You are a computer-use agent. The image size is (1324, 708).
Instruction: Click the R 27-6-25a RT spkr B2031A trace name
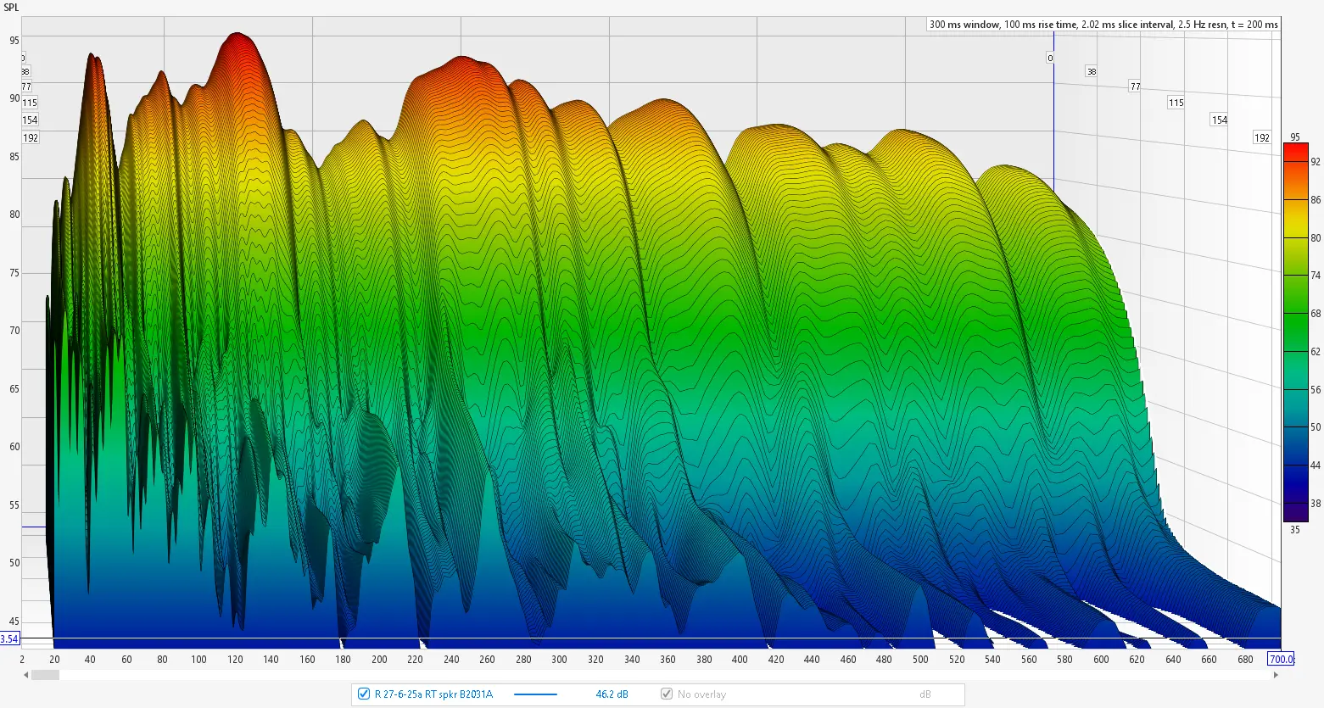(433, 694)
